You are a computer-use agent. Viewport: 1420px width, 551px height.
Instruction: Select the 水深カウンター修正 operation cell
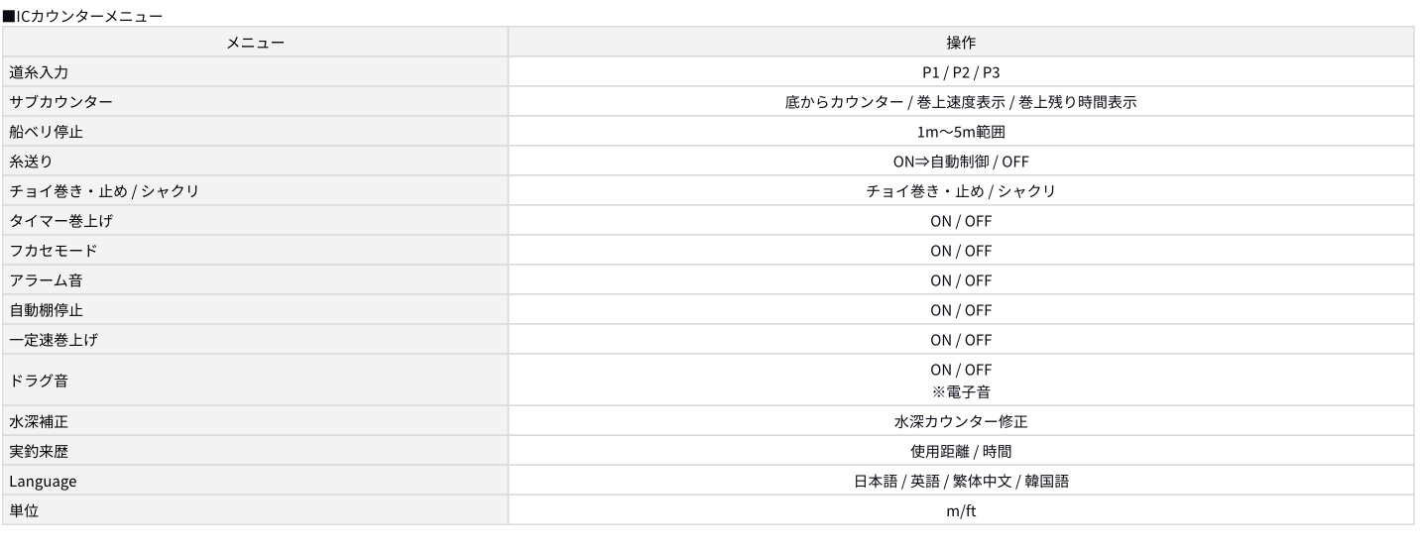(960, 421)
